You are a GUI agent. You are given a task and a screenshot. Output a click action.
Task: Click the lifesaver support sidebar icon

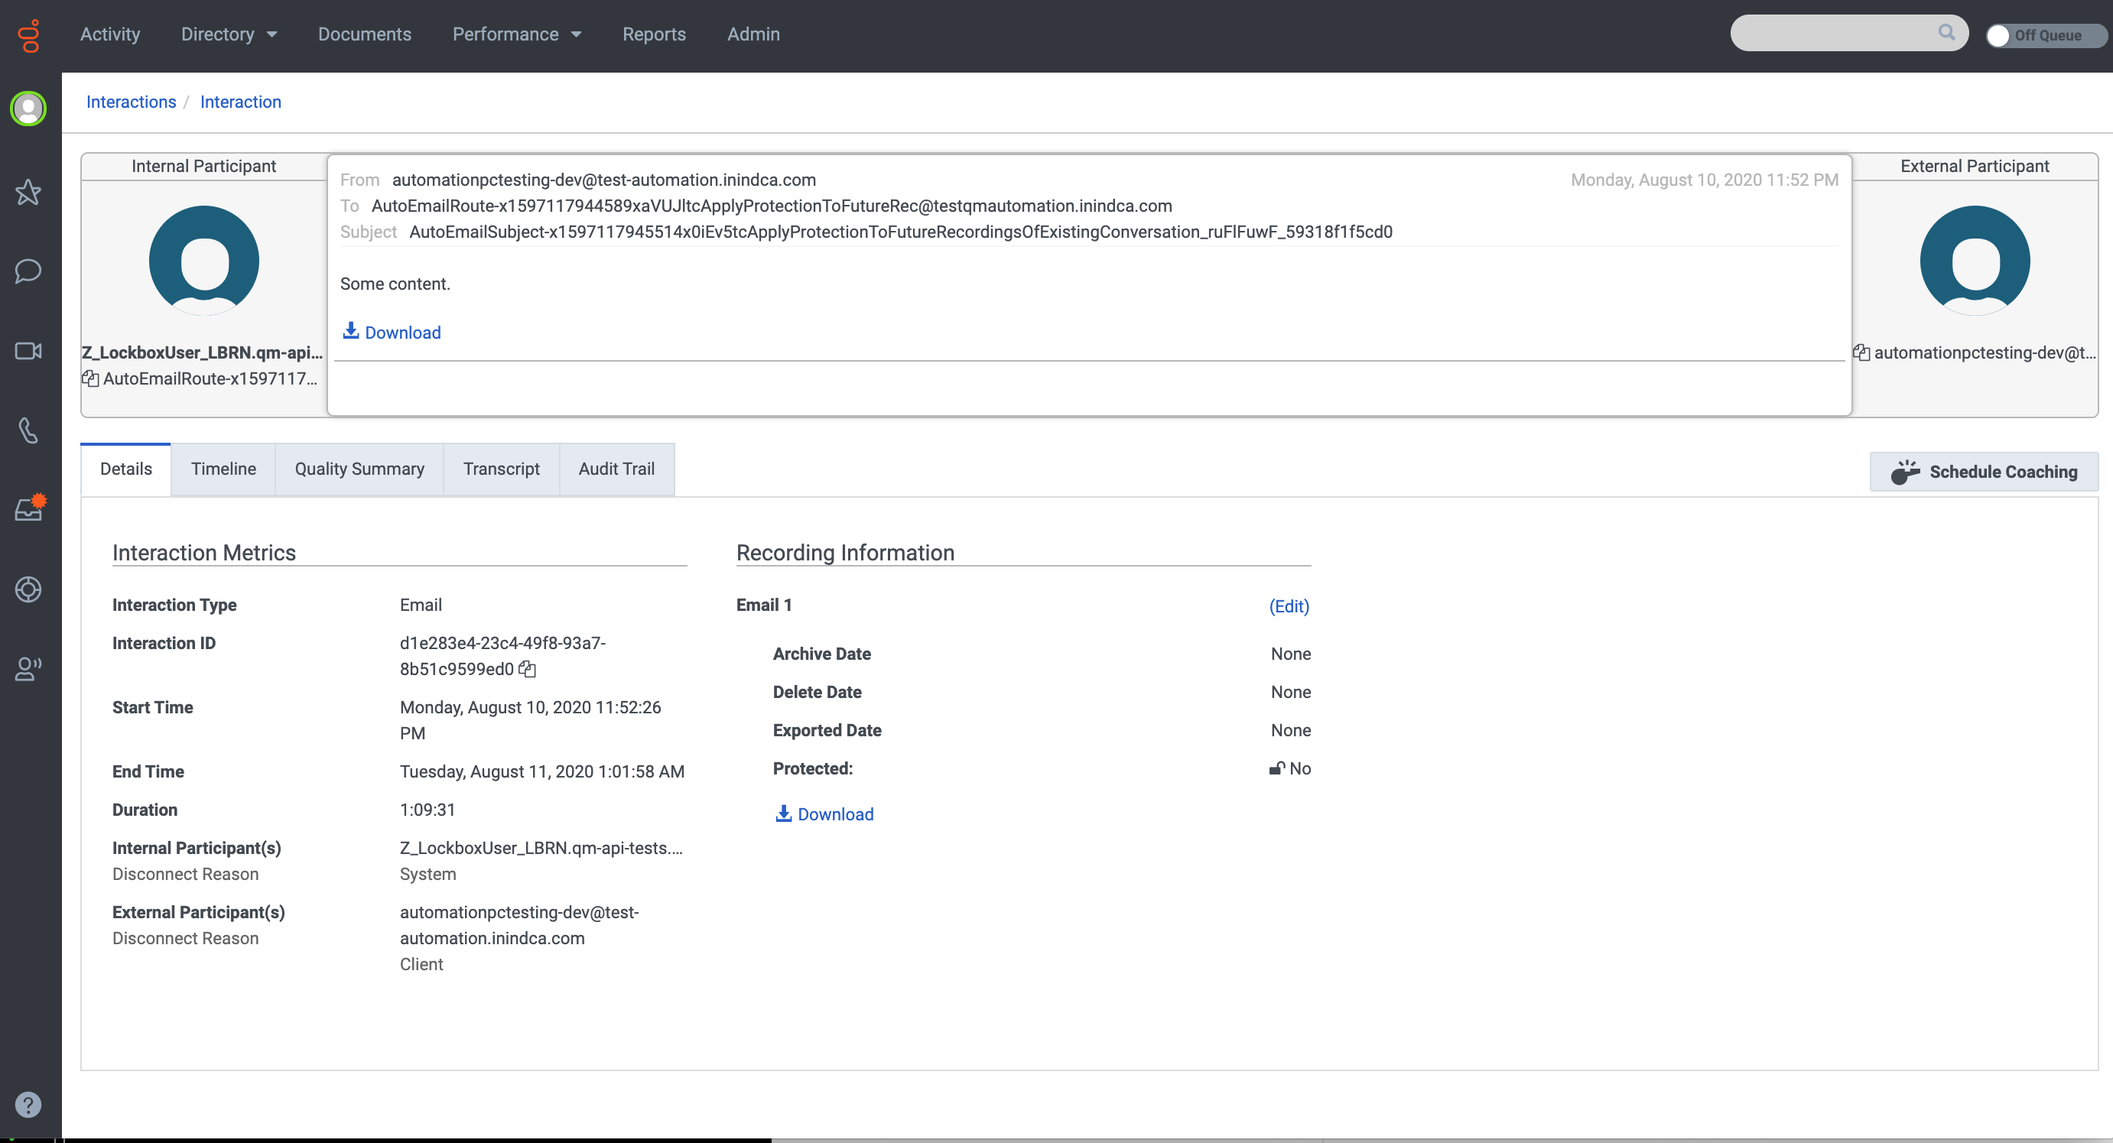coord(28,589)
